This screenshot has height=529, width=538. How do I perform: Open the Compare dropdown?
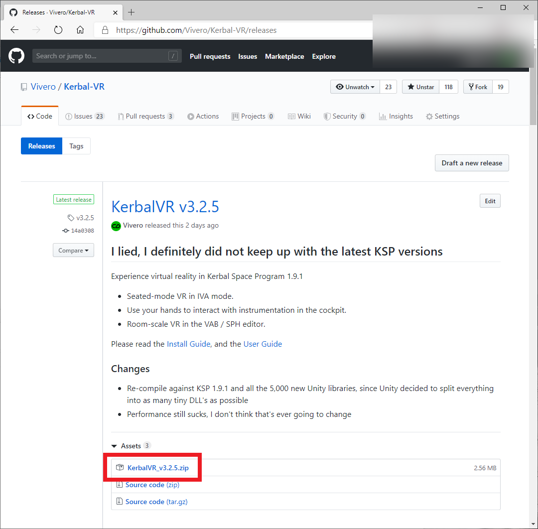[x=73, y=250]
